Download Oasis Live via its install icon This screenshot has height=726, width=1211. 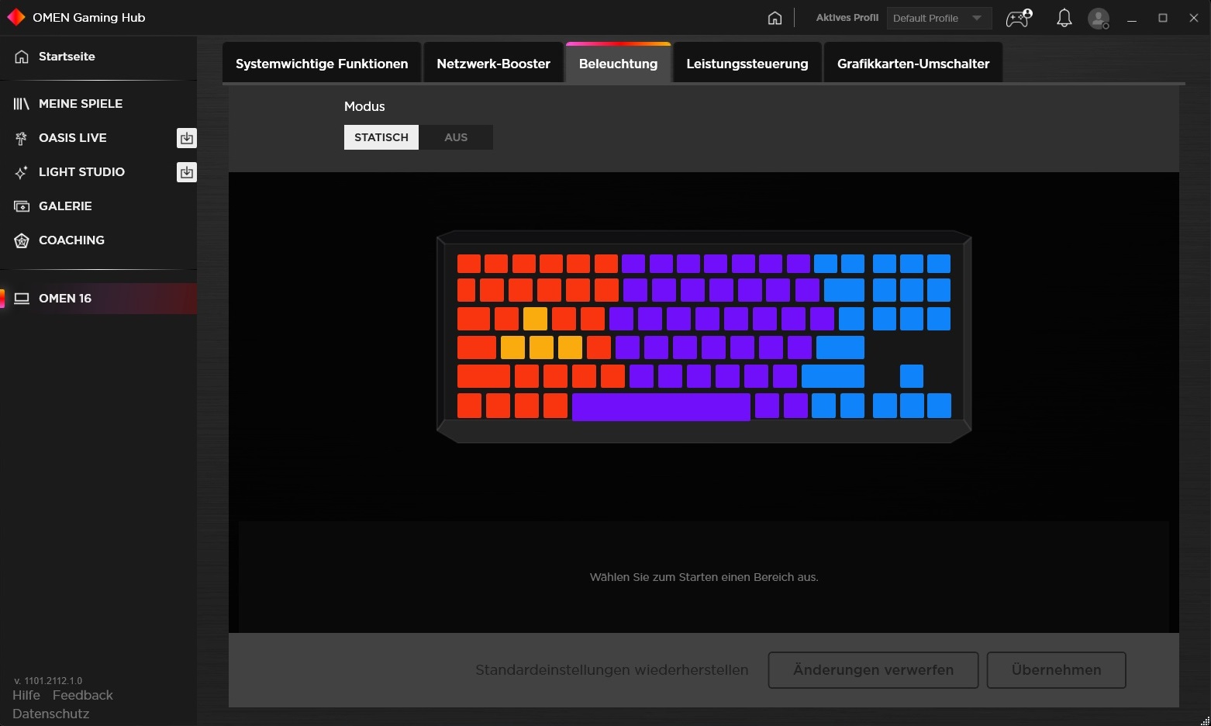pyautogui.click(x=187, y=138)
